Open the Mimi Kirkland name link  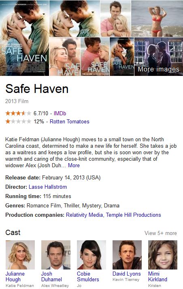pos(157,276)
